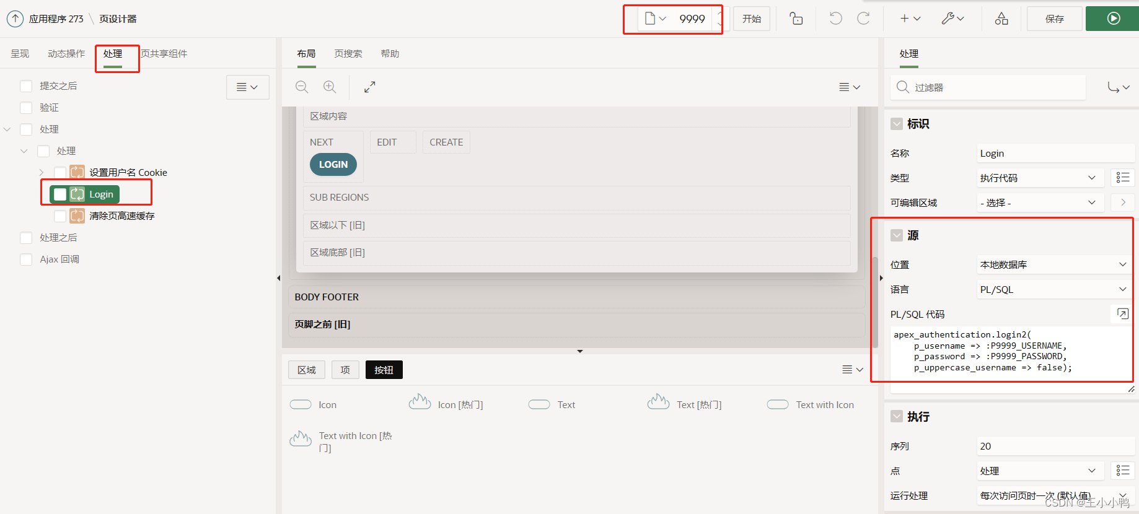
Task: Switch to the 帮助 tab
Action: 390,54
